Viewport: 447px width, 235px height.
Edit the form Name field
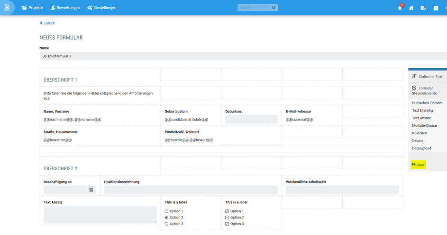tap(243, 56)
